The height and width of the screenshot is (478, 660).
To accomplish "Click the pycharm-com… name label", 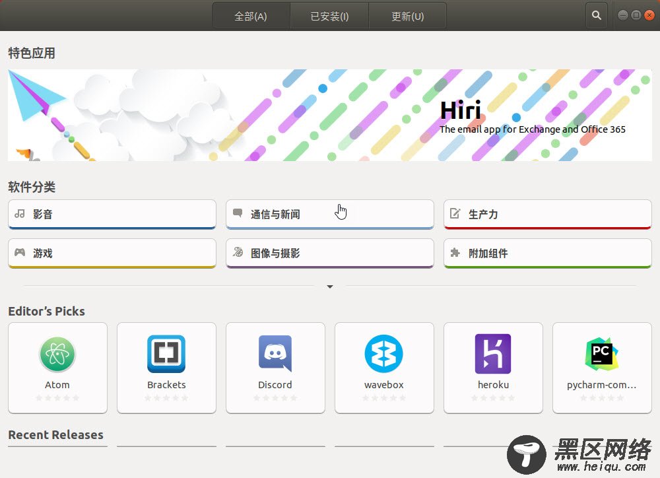I will click(x=601, y=385).
